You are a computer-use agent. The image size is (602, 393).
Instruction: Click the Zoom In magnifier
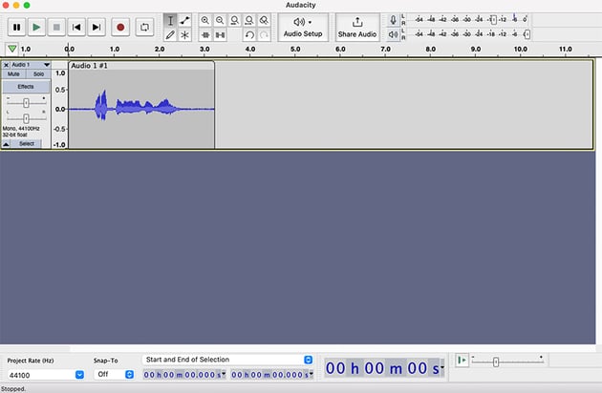(205, 20)
